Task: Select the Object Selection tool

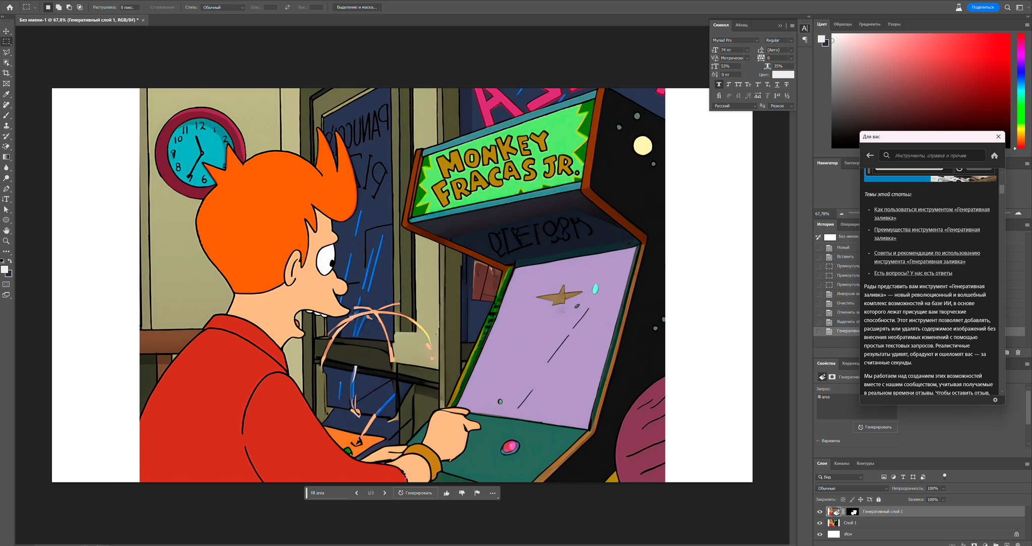Action: 7,63
